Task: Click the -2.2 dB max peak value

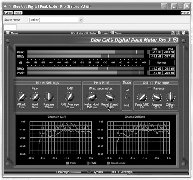Action: [x=156, y=73]
